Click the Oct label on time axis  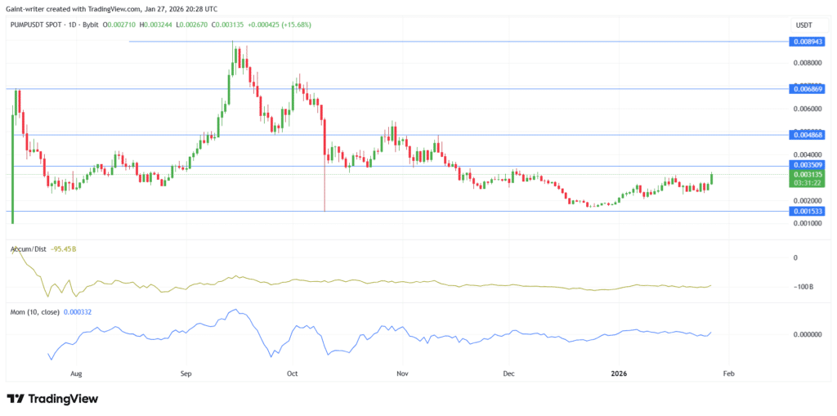click(x=292, y=374)
